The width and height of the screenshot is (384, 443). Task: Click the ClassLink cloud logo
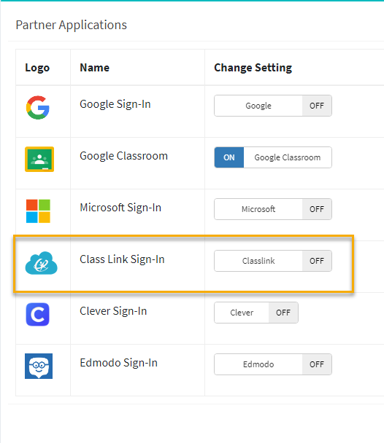pos(42,263)
